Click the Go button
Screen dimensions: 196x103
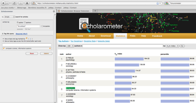[182, 46]
